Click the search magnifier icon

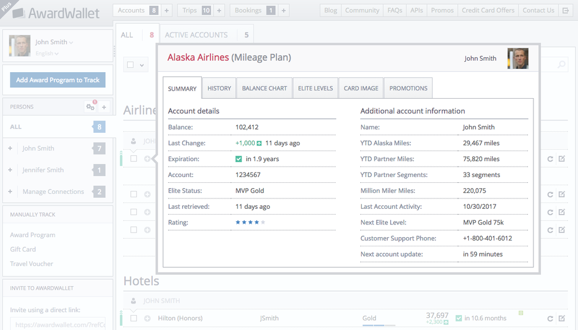point(561,65)
